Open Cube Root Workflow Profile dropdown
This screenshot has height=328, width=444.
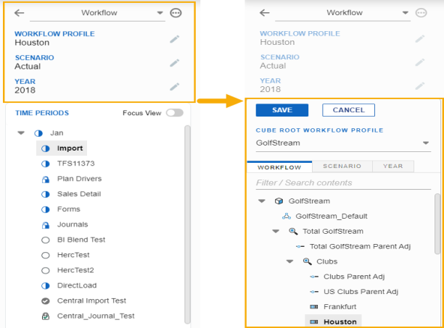tap(425, 143)
